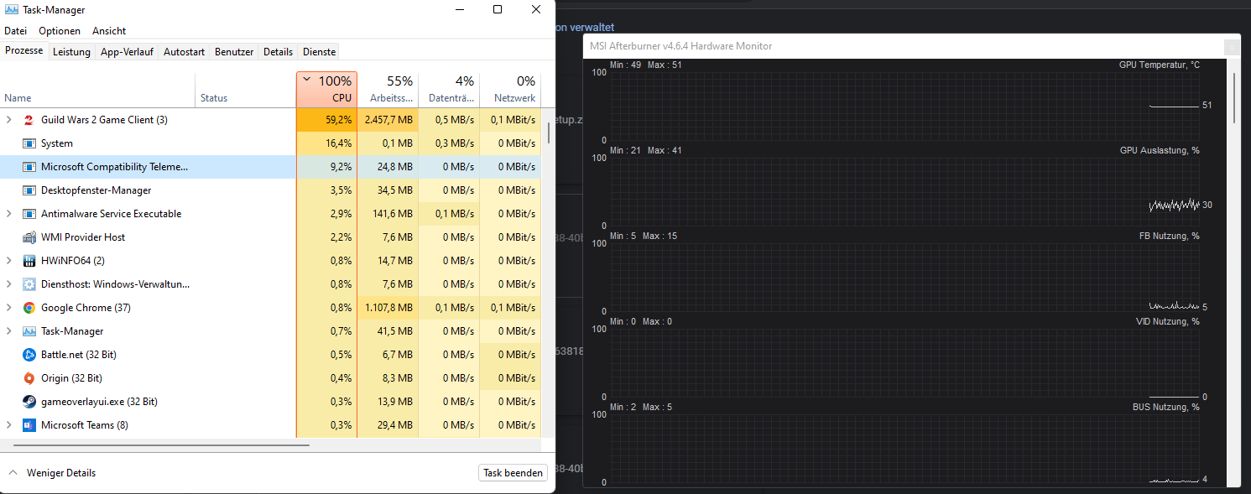Open the Optionen menu
The height and width of the screenshot is (494, 1251).
pos(60,31)
